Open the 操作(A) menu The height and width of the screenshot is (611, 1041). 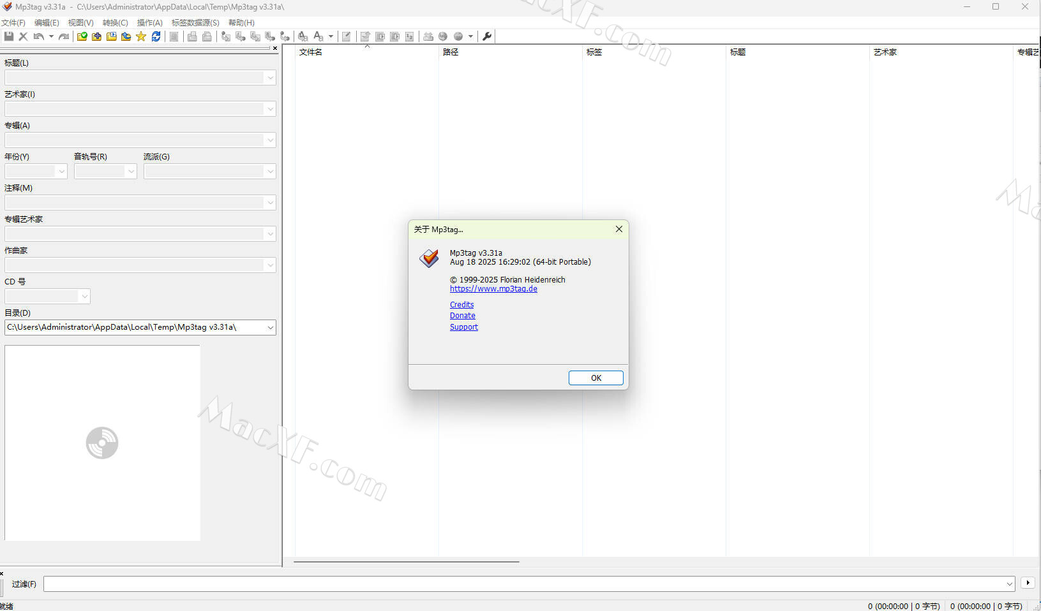coord(149,22)
